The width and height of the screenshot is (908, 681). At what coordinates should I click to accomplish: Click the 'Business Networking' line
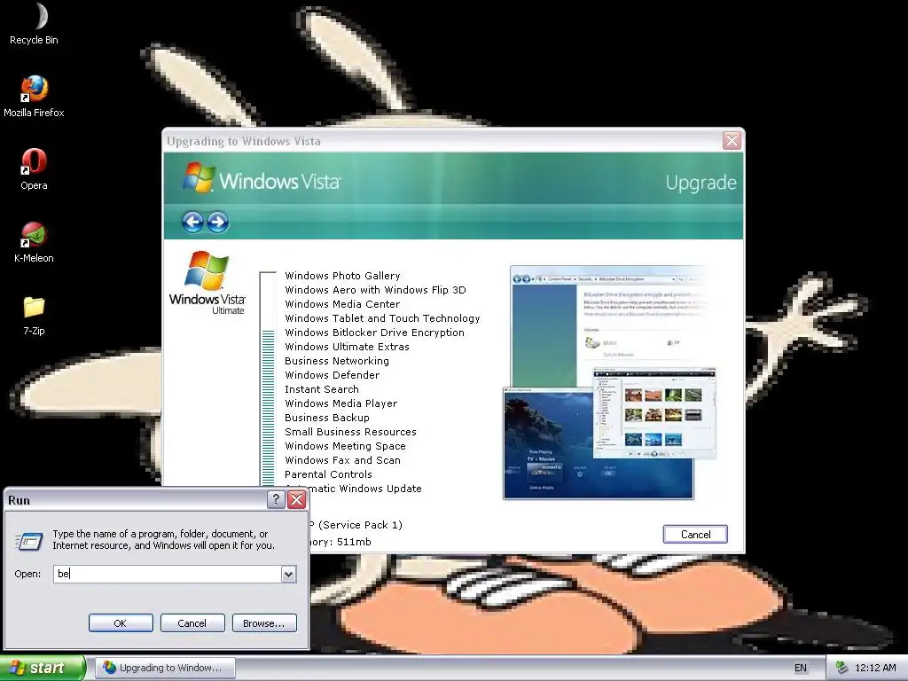click(337, 361)
